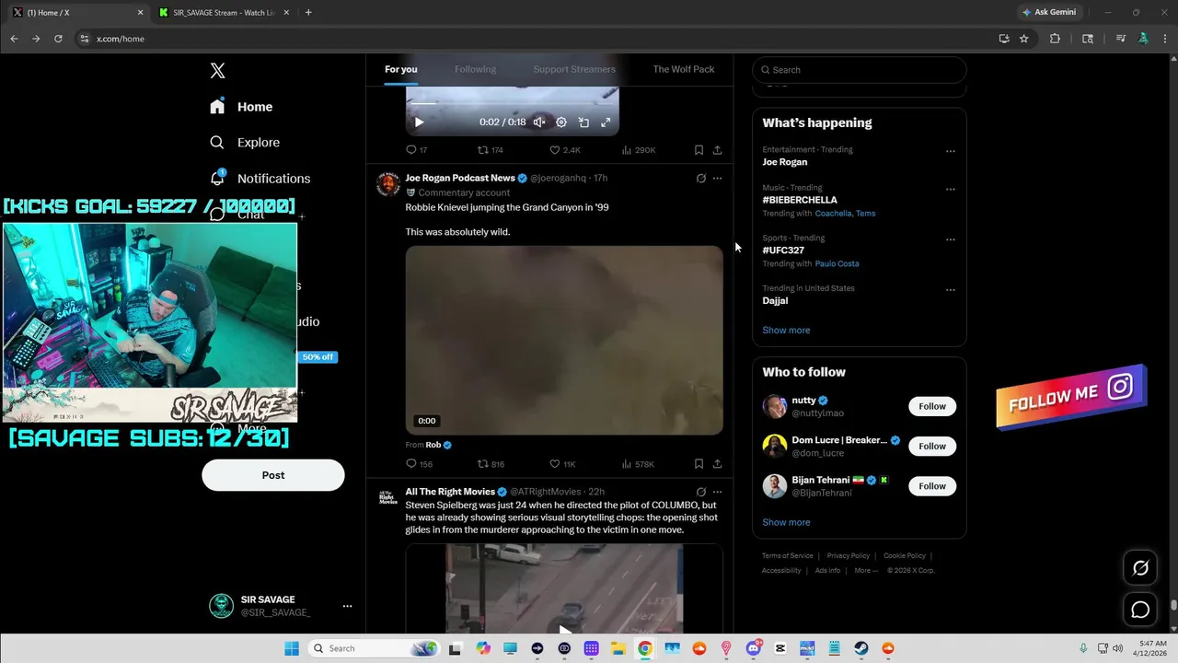Toggle picture-in-picture on top video

(583, 122)
